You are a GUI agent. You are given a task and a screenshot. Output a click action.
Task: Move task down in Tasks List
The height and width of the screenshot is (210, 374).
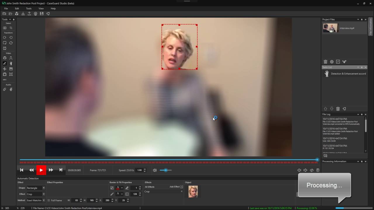point(332,109)
